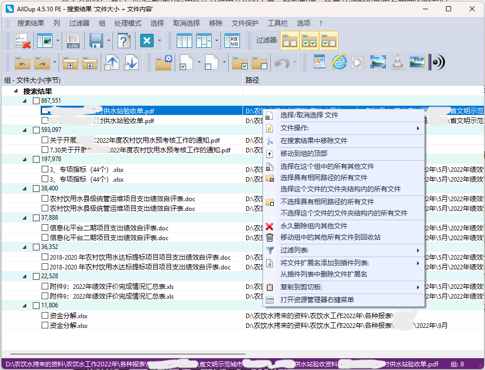
Task: Check the 7.30关于开展 pdf file checkbox
Action: 45,150
